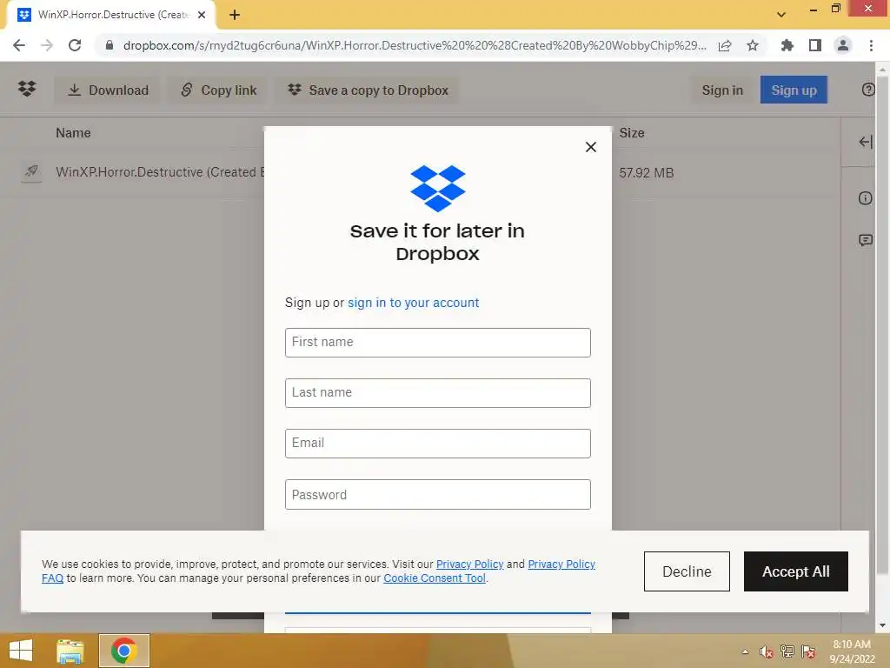
Task: Close the Dropbox sign-up dialog
Action: pos(591,147)
